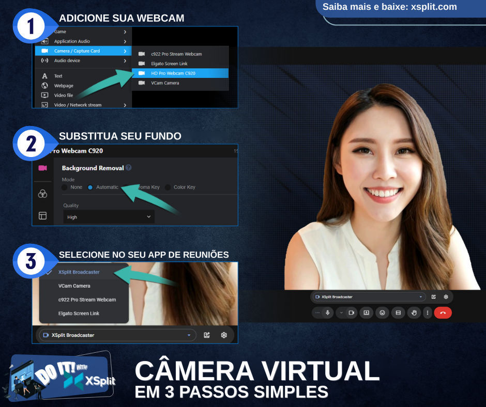Open the layout panel sidebar icon
Viewport: 486px width, 407px height.
(42, 215)
